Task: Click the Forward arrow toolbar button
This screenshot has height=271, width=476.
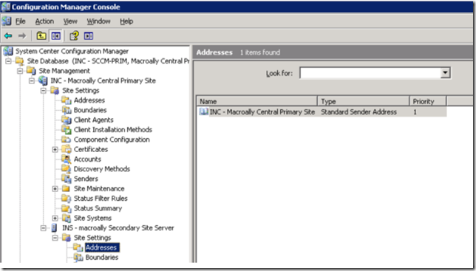Action: pyautogui.click(x=22, y=36)
